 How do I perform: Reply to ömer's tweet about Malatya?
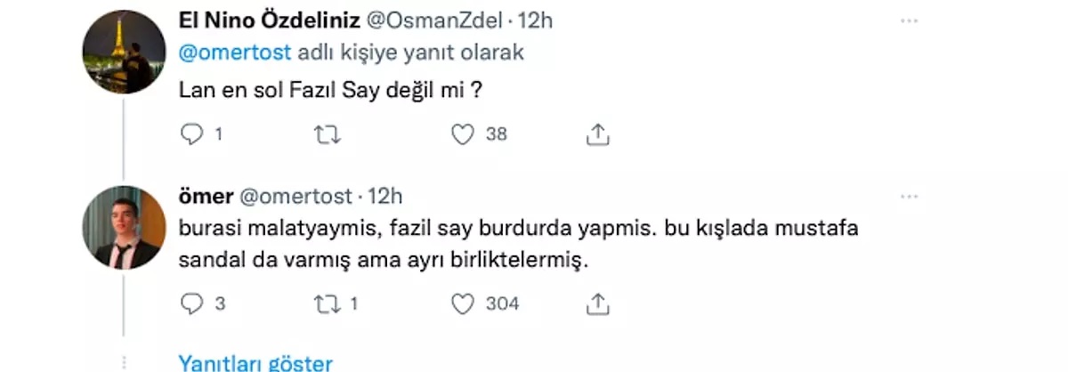191,304
